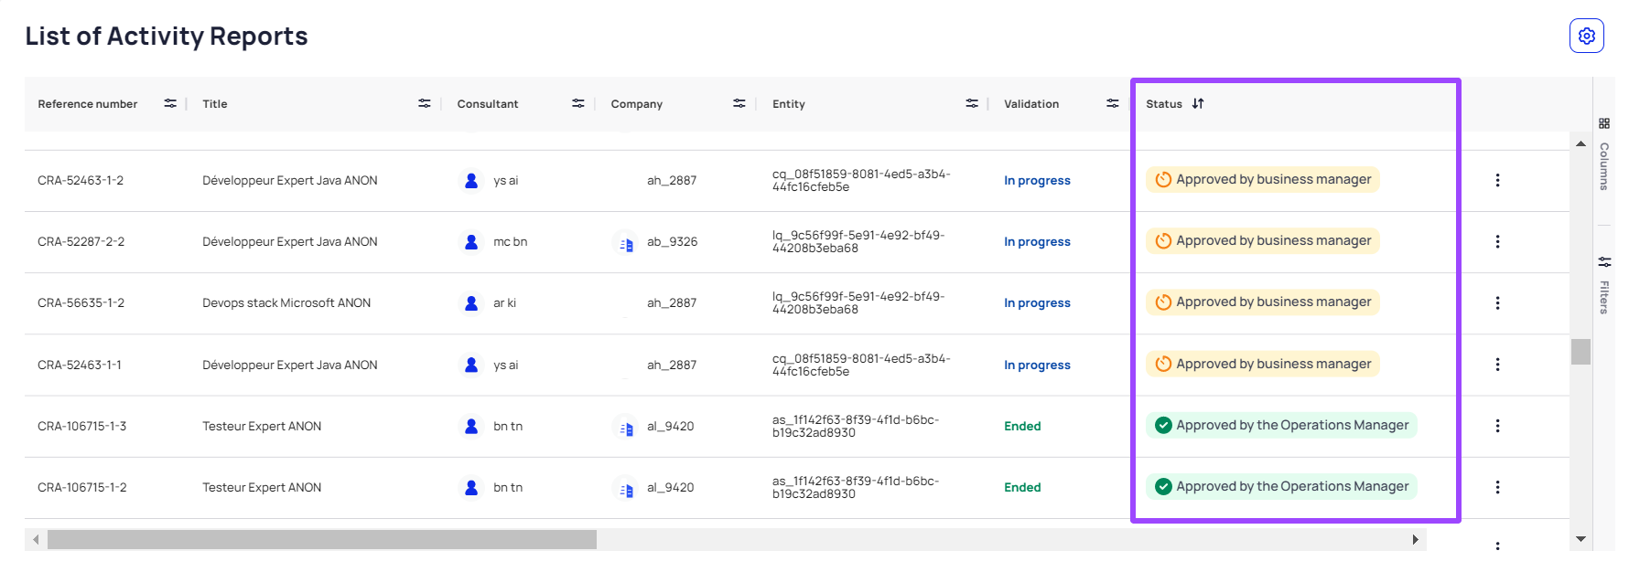
Task: Click the Reference number column header
Action: click(x=88, y=104)
